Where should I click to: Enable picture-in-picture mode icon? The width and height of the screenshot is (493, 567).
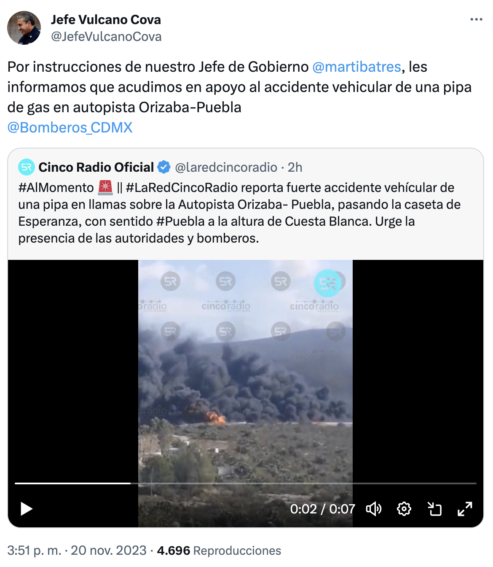click(x=434, y=509)
